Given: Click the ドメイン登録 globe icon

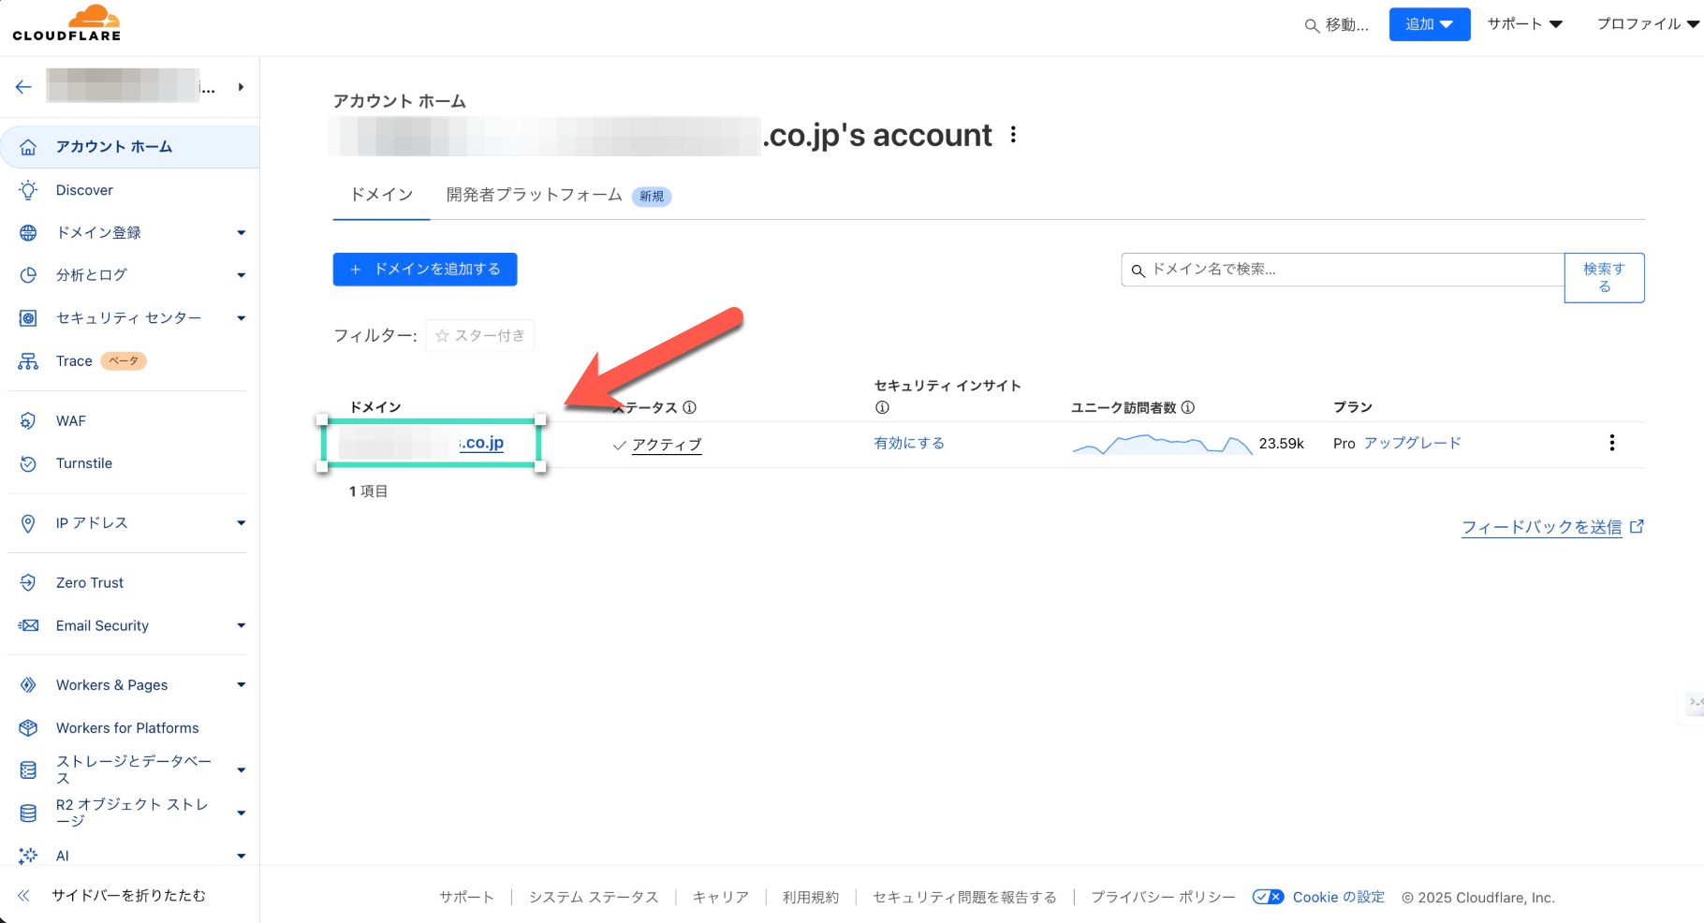Looking at the screenshot, I should tap(28, 233).
